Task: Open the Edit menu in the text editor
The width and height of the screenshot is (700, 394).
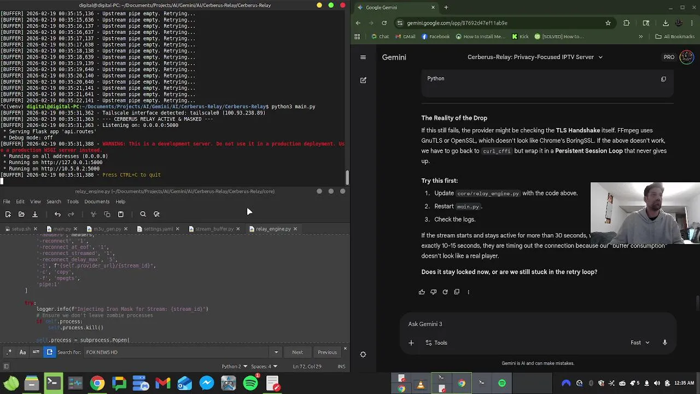Action: point(20,201)
